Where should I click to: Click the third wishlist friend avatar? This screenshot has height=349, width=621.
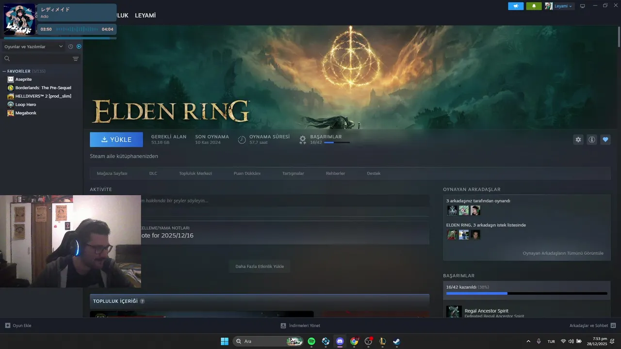(475, 235)
